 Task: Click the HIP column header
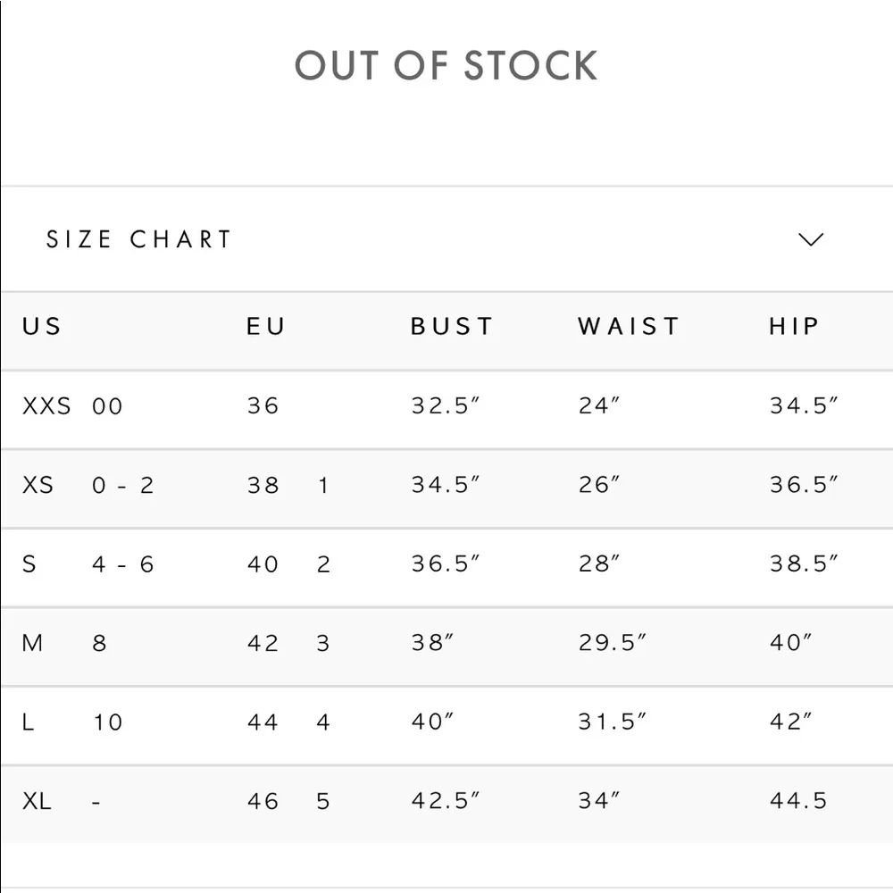click(794, 326)
